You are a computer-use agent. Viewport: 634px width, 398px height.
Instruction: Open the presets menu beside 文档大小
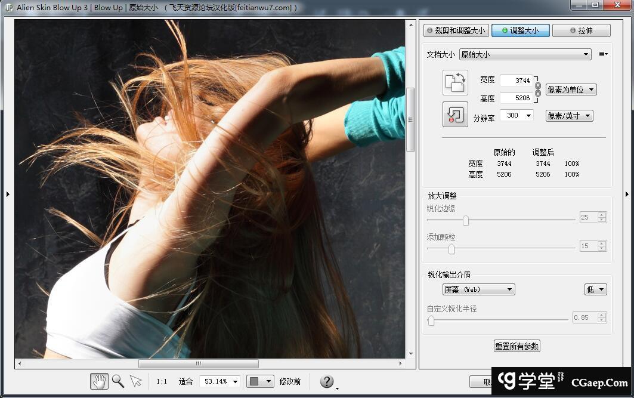click(x=603, y=54)
